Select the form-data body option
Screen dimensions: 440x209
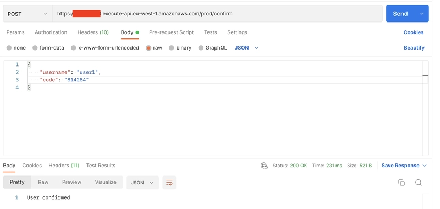pos(48,48)
